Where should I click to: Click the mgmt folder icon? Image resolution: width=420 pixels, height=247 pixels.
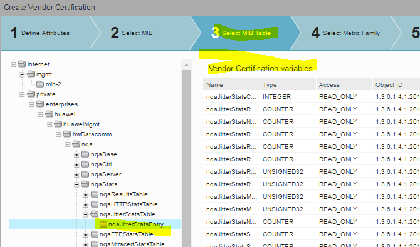pyautogui.click(x=31, y=74)
